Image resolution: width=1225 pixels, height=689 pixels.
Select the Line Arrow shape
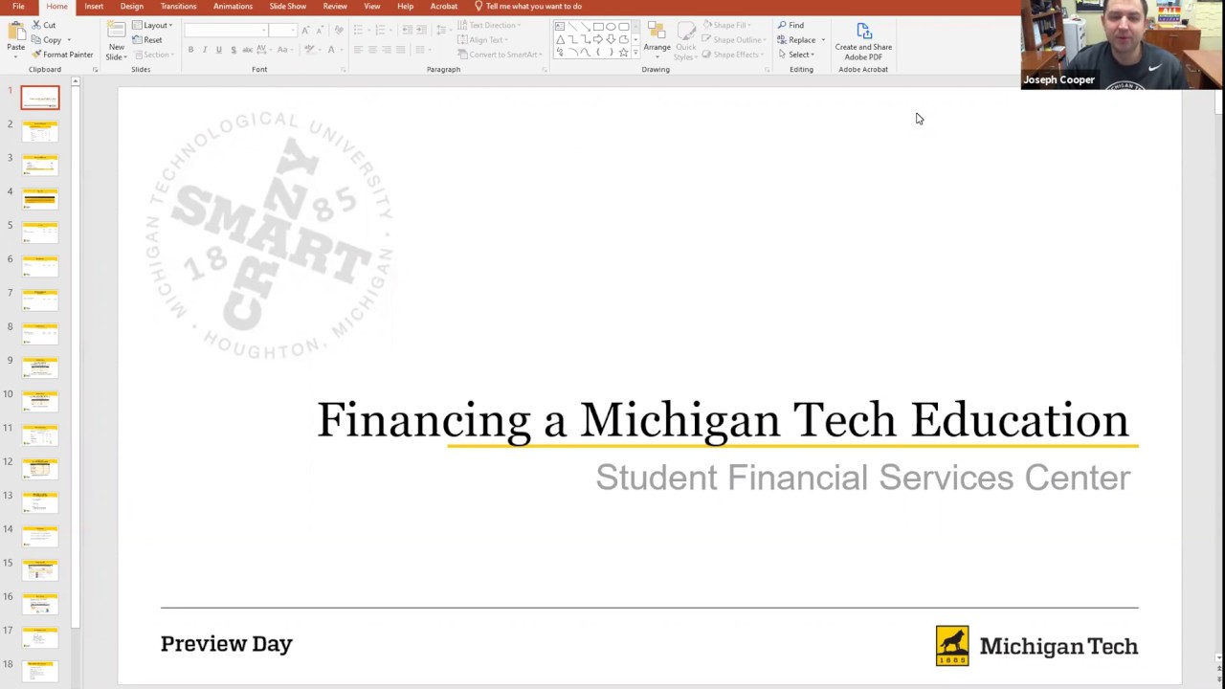[x=585, y=27]
